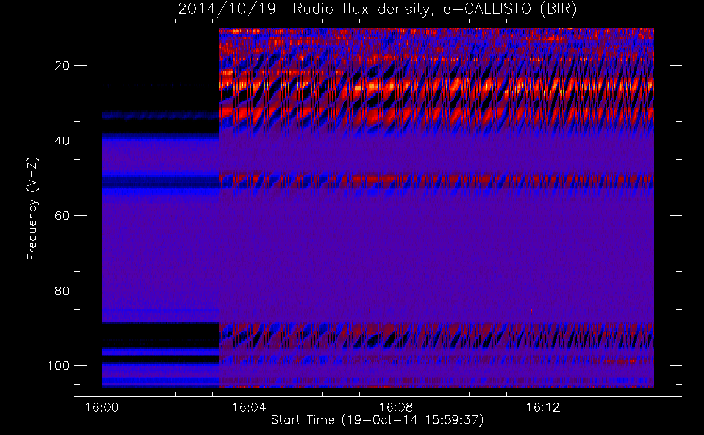Screen dimensions: 704x435
Task: Click the 'Start Time (19-Oct-14 15:59:37)' label
Action: [x=377, y=420]
